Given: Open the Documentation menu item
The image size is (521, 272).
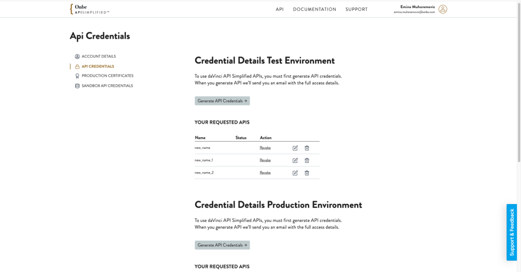Looking at the screenshot, I should tap(314, 9).
